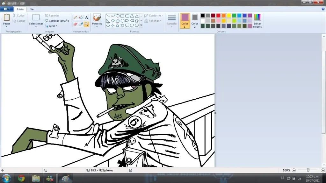This screenshot has height=183, width=326.
Task: Pick the white color swatch
Action: (x=202, y=21)
